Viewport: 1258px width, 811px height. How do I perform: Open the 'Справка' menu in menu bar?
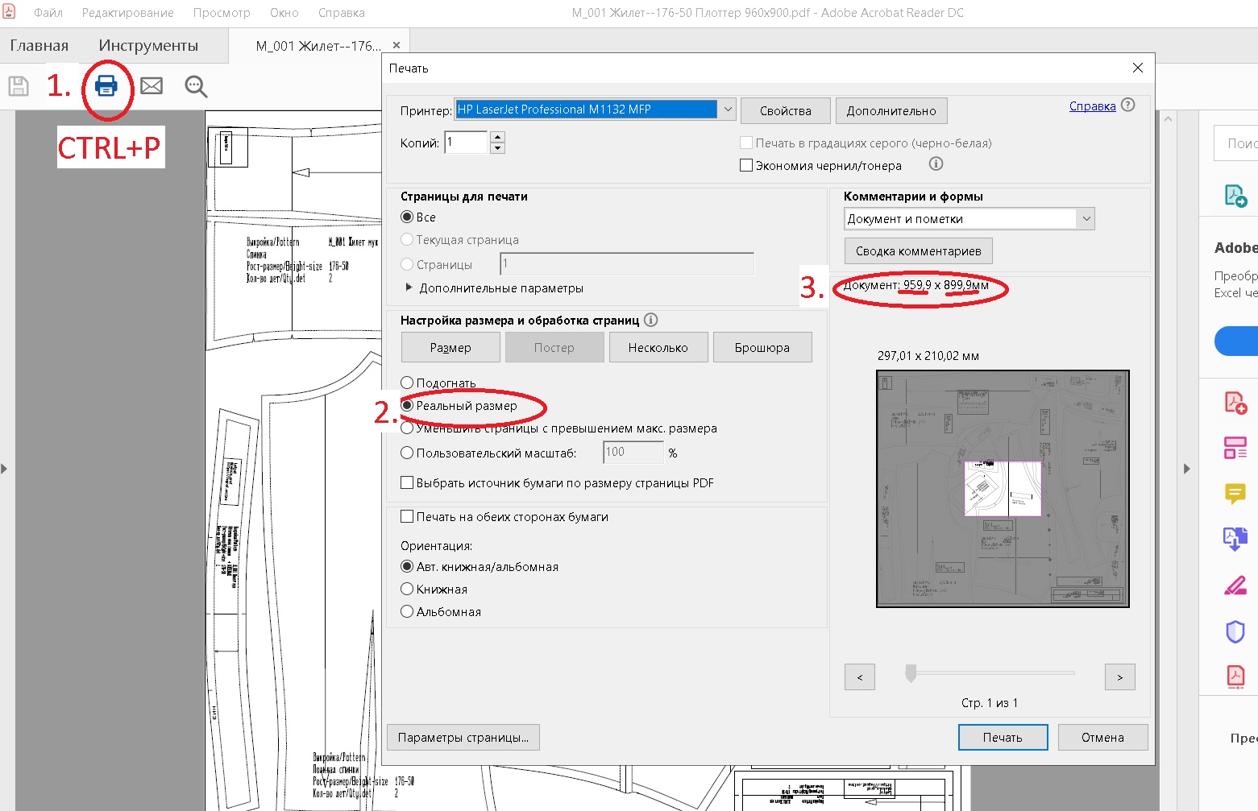pyautogui.click(x=342, y=13)
